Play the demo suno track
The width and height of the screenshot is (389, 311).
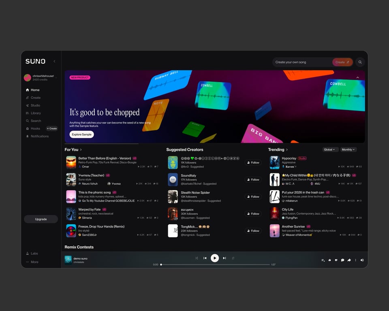(x=214, y=258)
